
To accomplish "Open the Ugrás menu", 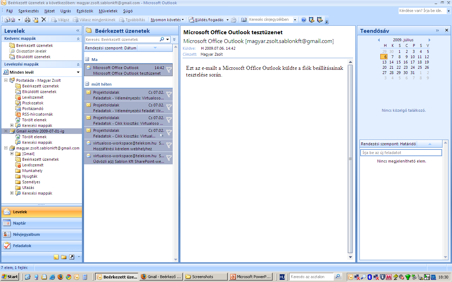I will point(66,11).
